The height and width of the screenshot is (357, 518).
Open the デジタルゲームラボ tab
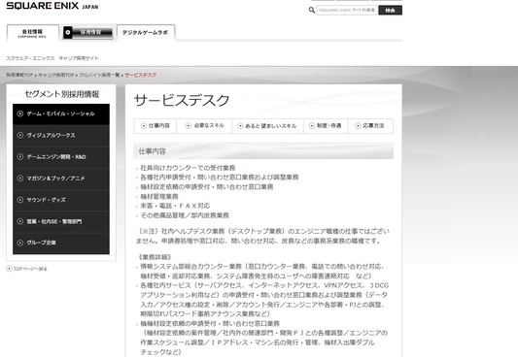pos(146,33)
